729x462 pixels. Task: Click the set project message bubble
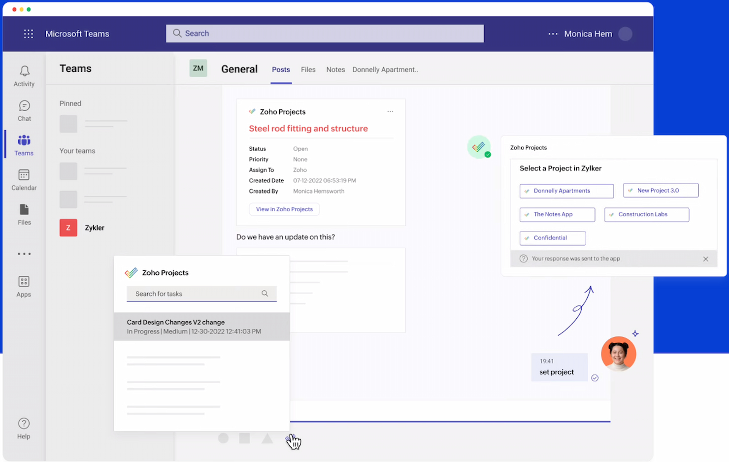point(560,367)
